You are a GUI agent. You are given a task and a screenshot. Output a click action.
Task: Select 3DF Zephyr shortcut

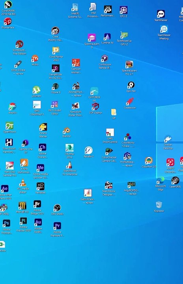click(95, 106)
